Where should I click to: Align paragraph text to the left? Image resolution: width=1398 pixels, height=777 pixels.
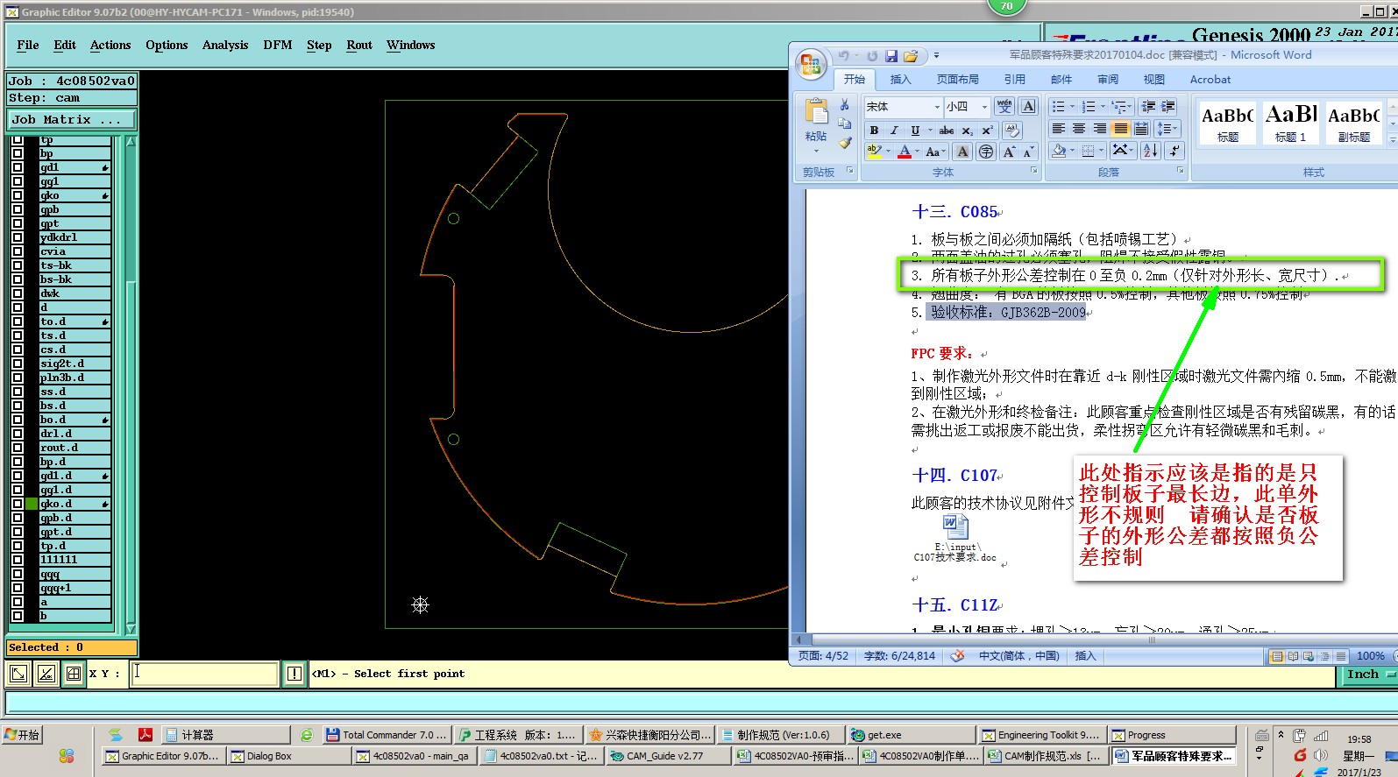tap(1059, 129)
